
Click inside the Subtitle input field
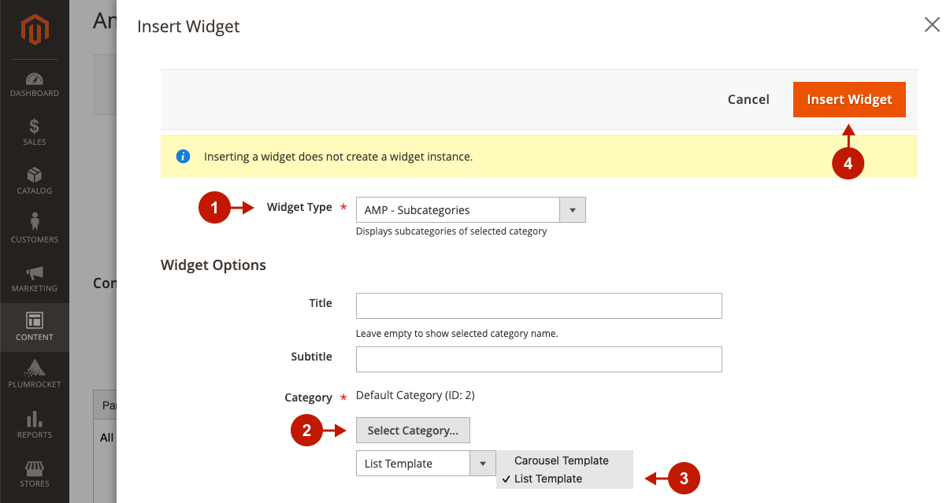point(539,359)
